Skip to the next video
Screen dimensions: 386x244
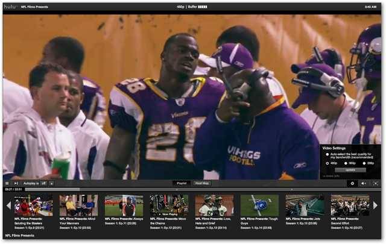[16, 183]
